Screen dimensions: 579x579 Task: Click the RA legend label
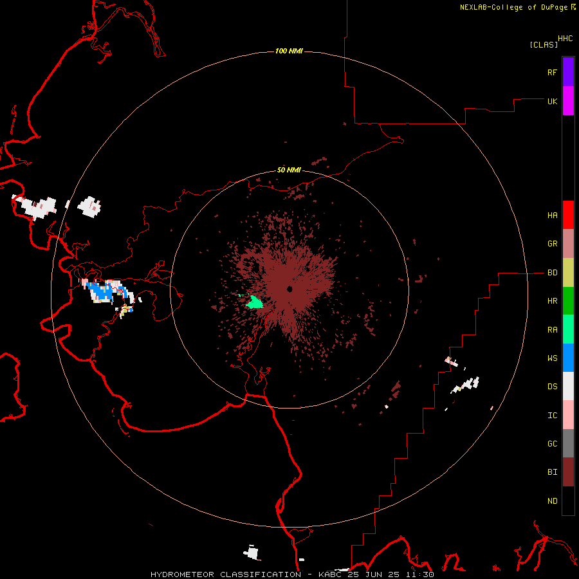tap(552, 330)
